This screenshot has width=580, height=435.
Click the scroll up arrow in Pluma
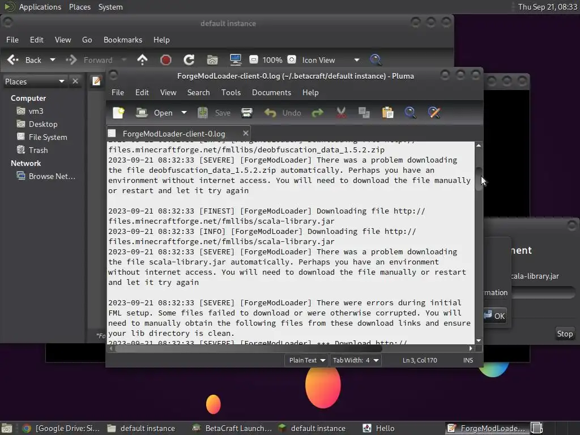[x=479, y=146]
